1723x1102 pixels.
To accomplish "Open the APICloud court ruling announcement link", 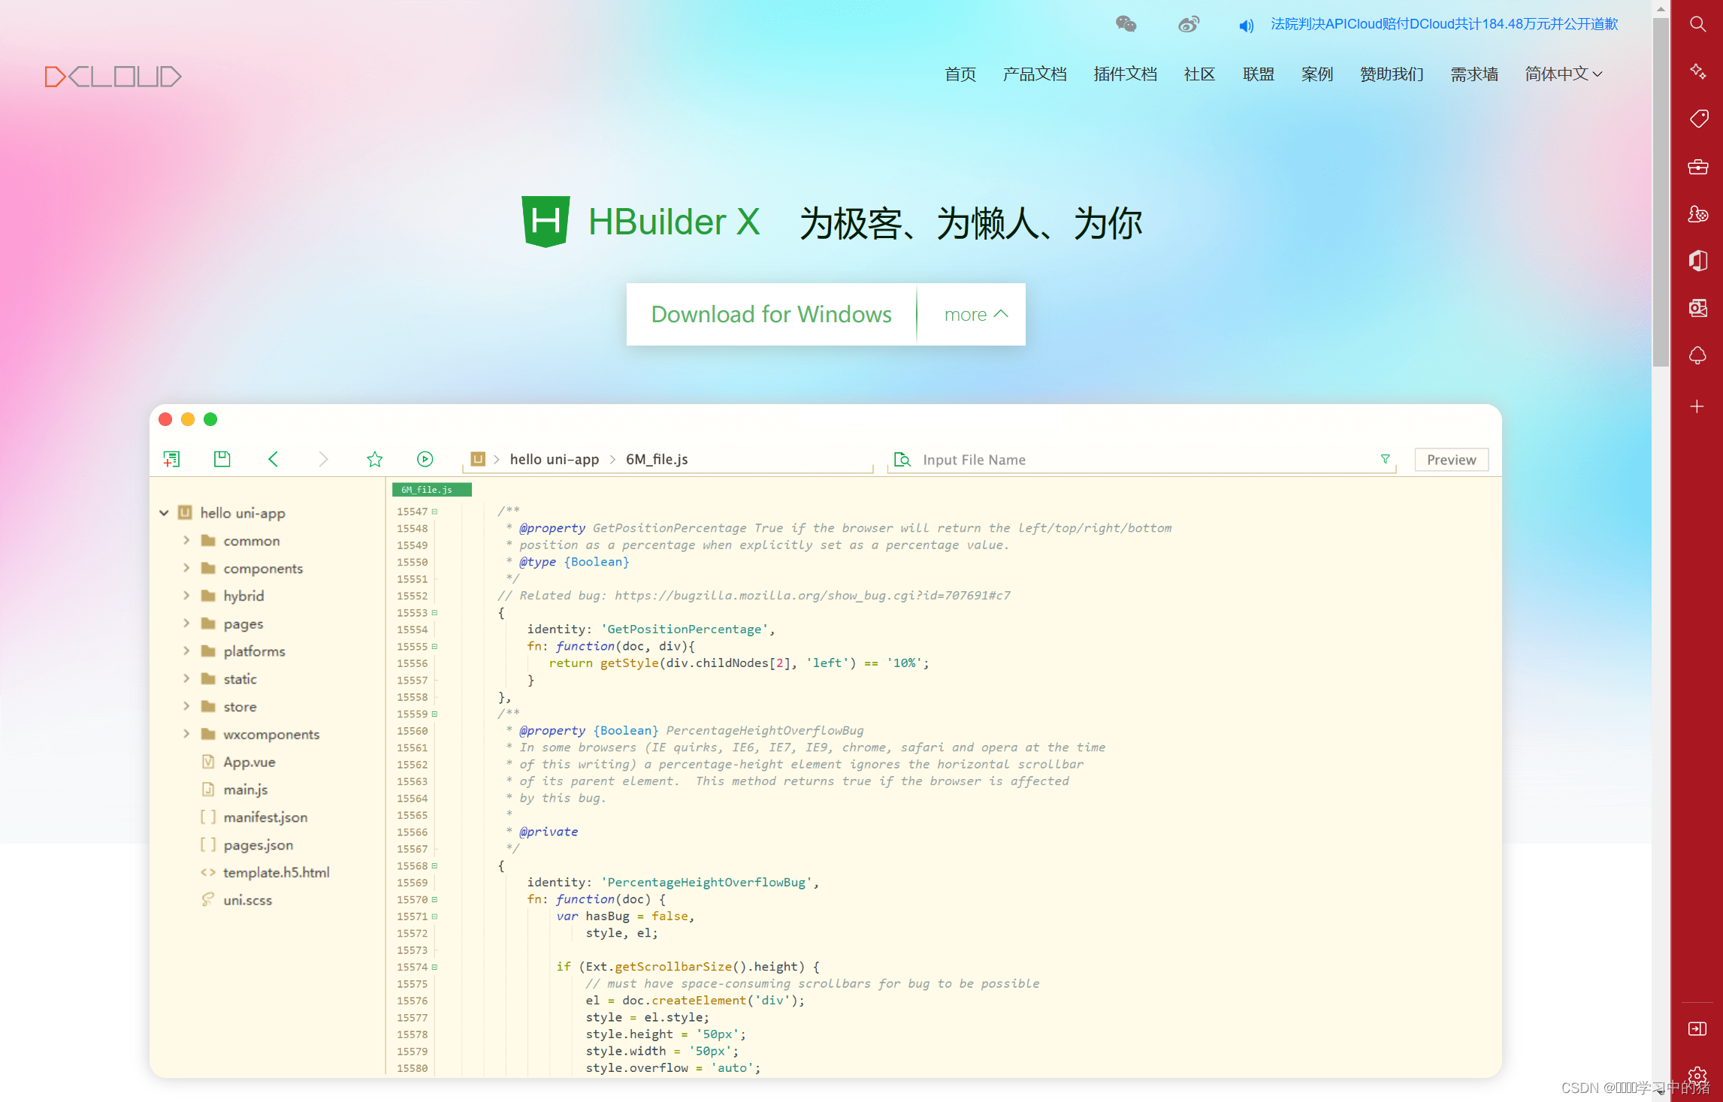I will tap(1443, 24).
